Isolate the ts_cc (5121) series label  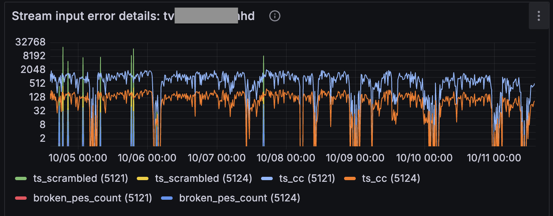click(x=307, y=178)
